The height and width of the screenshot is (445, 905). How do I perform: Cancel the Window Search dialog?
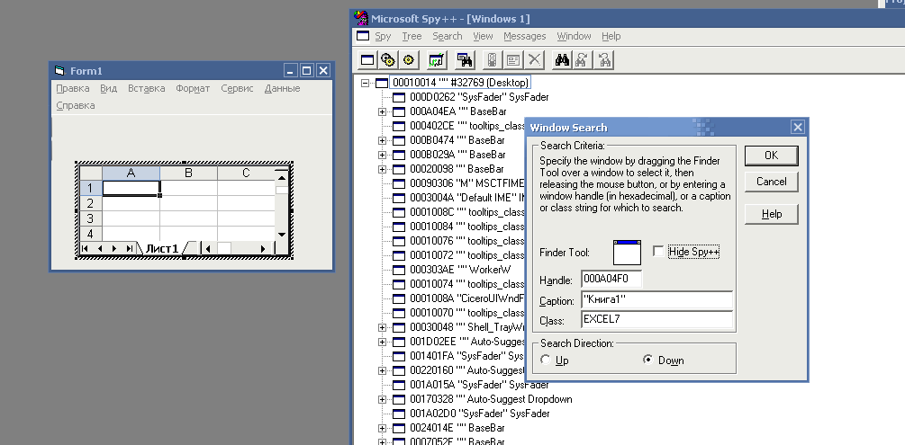click(x=771, y=182)
